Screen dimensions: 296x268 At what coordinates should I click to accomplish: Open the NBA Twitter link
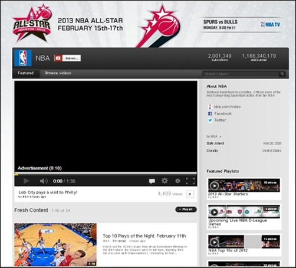[220, 120]
